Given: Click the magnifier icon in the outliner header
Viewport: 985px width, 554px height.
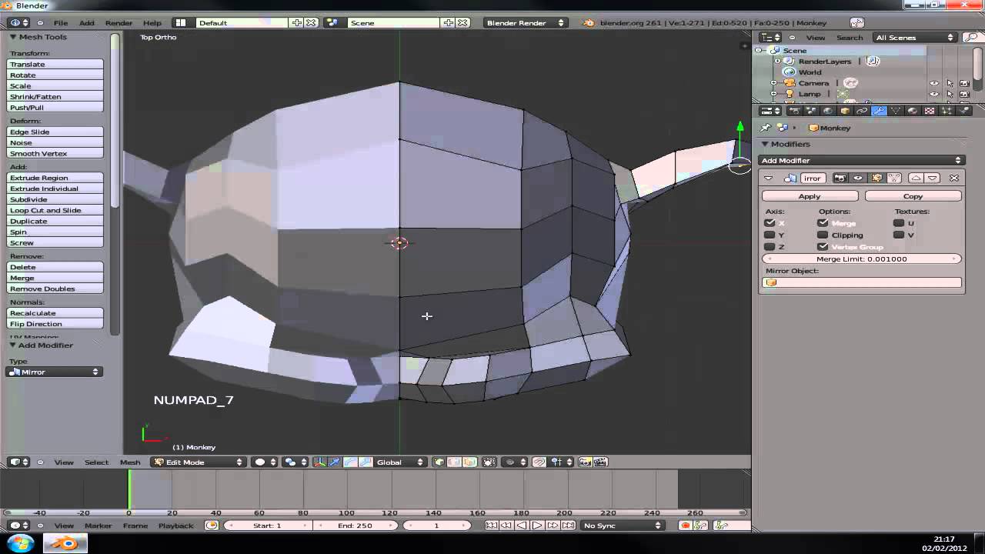Looking at the screenshot, I should (x=971, y=37).
